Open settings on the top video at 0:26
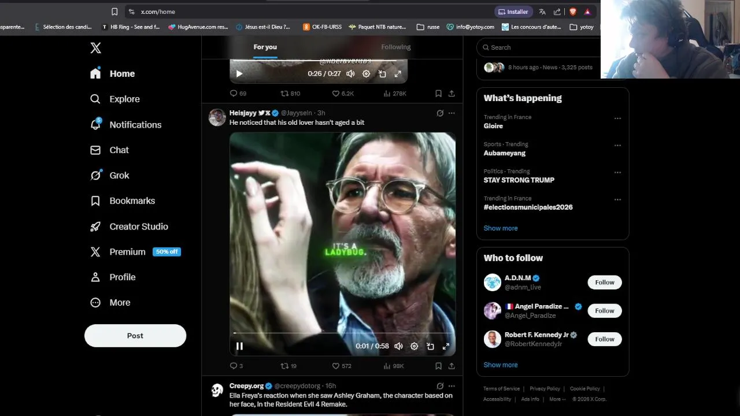The height and width of the screenshot is (416, 740). tap(366, 73)
